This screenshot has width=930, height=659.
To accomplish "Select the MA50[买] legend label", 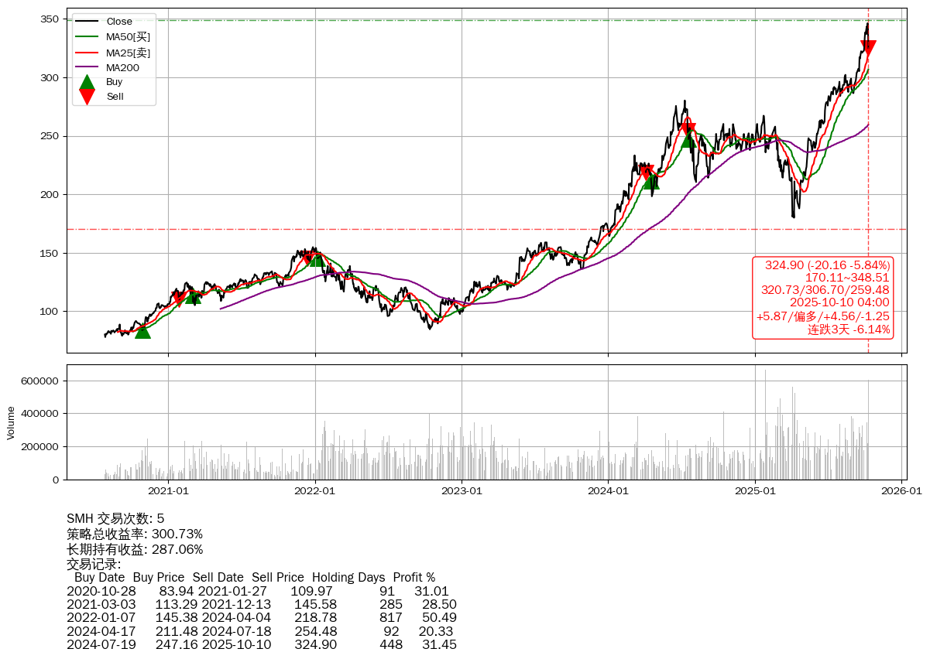I will (x=128, y=36).
